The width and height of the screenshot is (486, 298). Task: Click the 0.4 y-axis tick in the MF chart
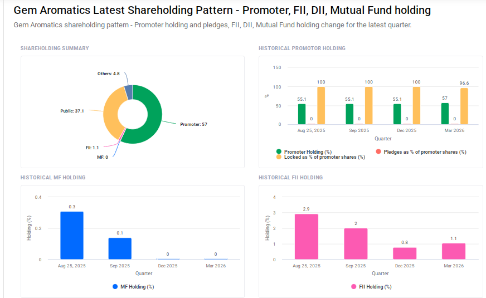click(x=38, y=197)
